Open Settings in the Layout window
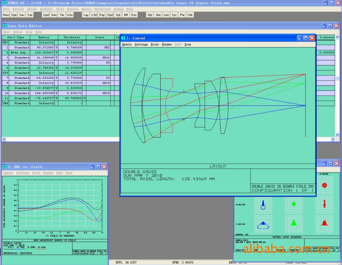Image resolution: width=342 pixels, height=265 pixels. tap(141, 44)
